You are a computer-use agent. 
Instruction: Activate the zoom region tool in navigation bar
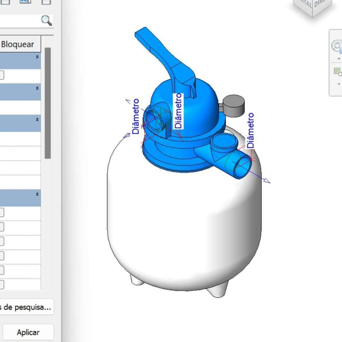[337, 71]
